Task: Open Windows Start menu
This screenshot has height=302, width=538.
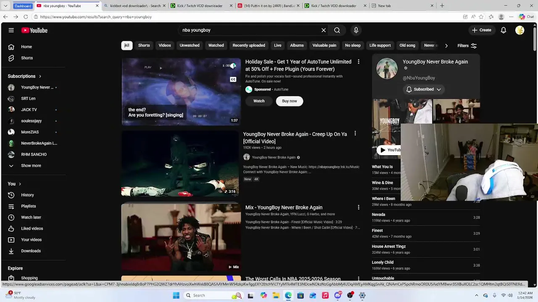Action: [x=176, y=295]
